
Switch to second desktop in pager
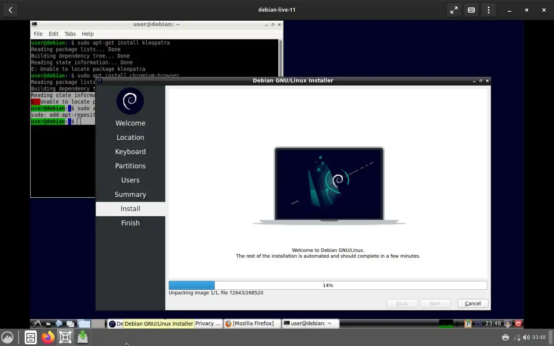[98, 324]
